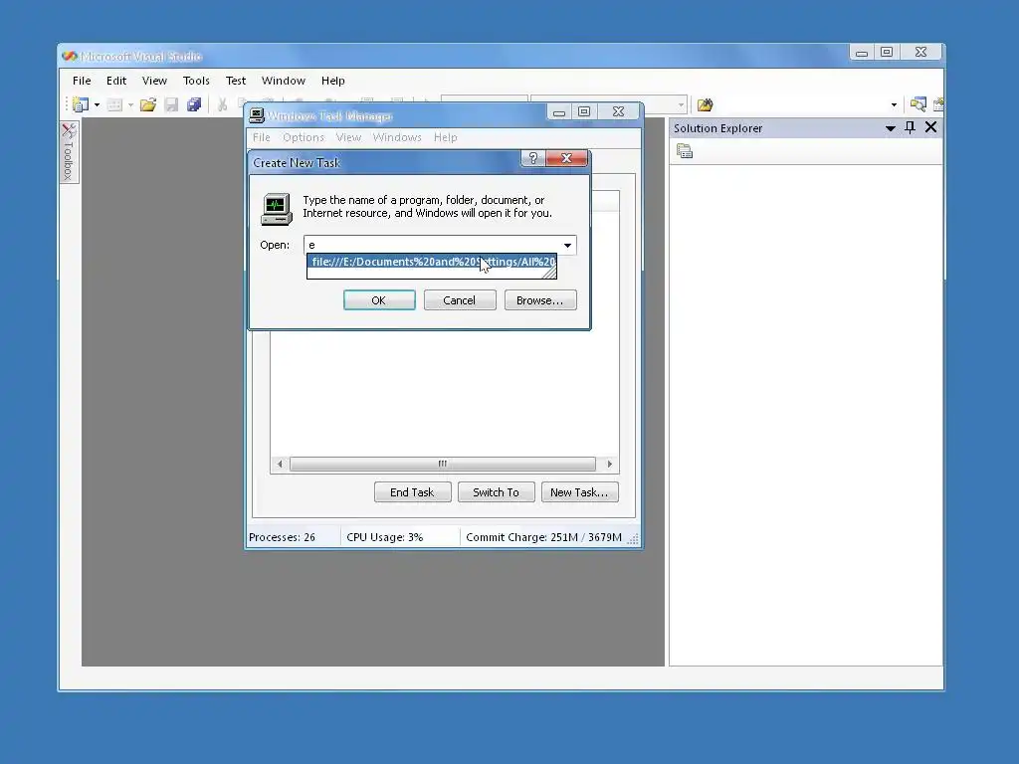Open the Task Manager Help menu
Screen dimensions: 1019x764
tap(446, 137)
